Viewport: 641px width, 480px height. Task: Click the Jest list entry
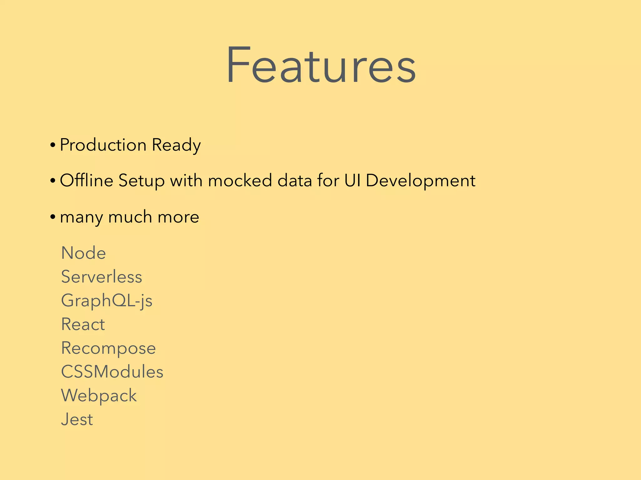coord(77,419)
